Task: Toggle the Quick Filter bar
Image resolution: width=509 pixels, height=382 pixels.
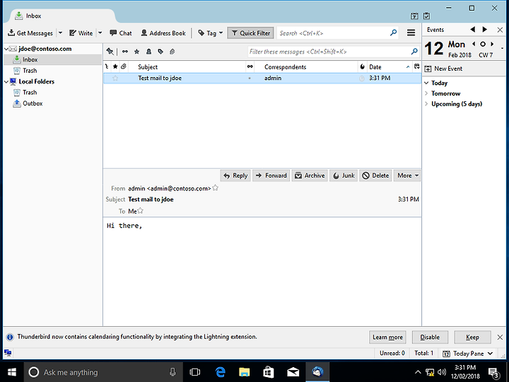Action: click(250, 33)
